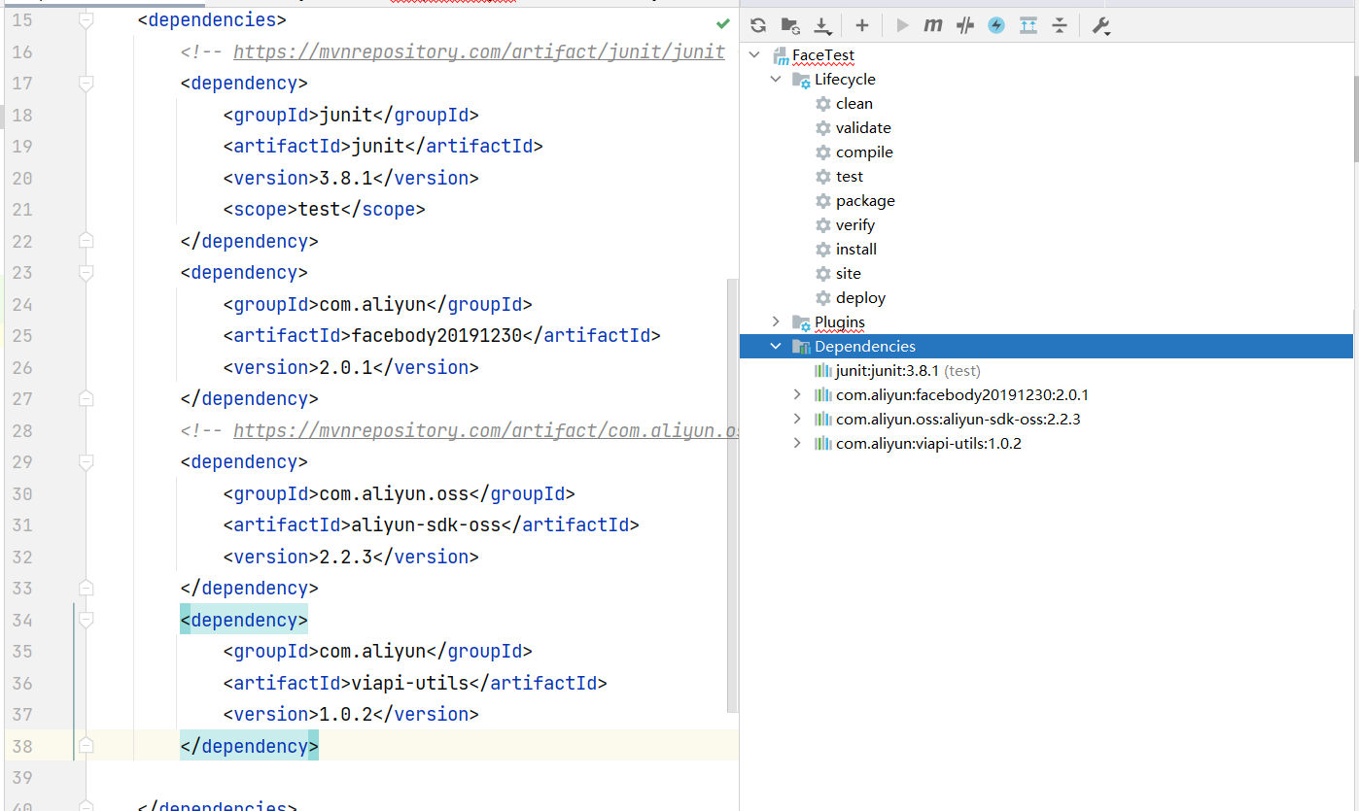Screen dimensions: 1359x811
Task: Open Maven Settings wrench menu
Action: point(1101,26)
